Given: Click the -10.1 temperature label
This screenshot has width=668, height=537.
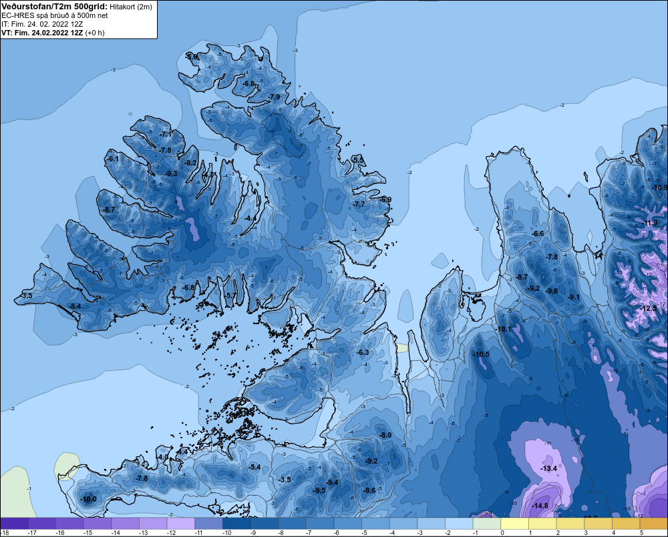Looking at the screenshot, I should pos(503,329).
